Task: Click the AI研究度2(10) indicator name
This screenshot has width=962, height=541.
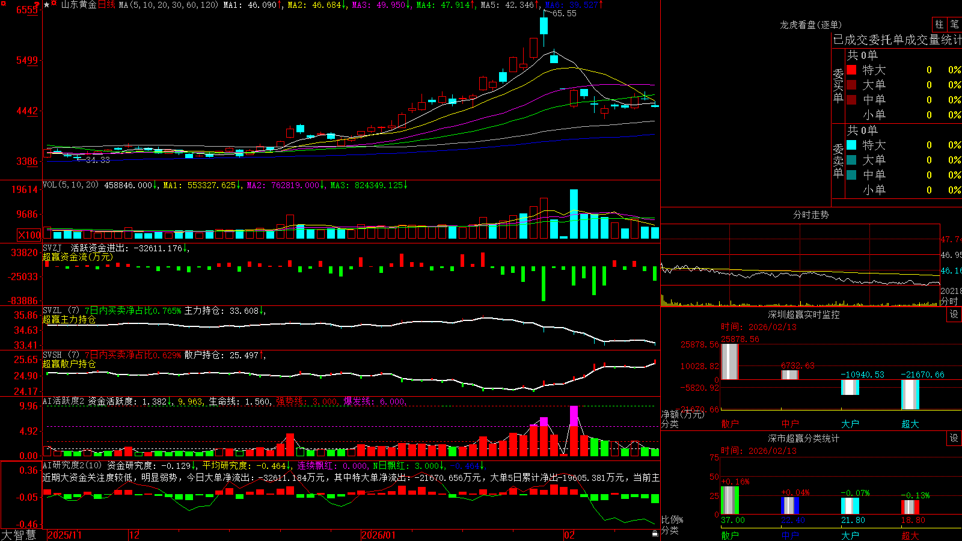Action: [72, 465]
